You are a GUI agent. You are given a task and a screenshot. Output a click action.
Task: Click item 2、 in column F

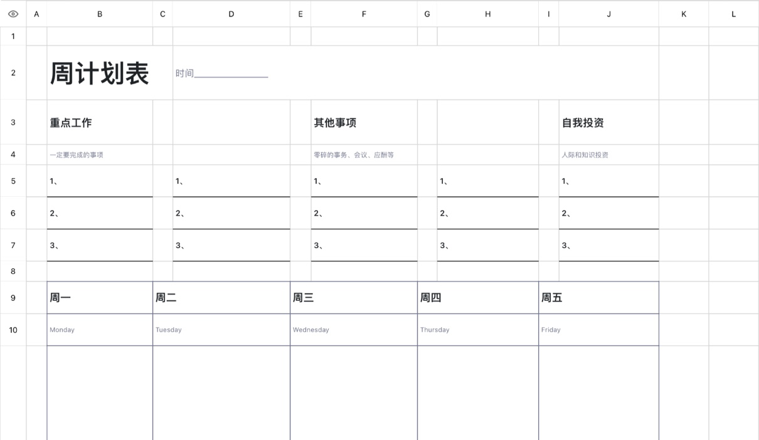click(x=364, y=213)
